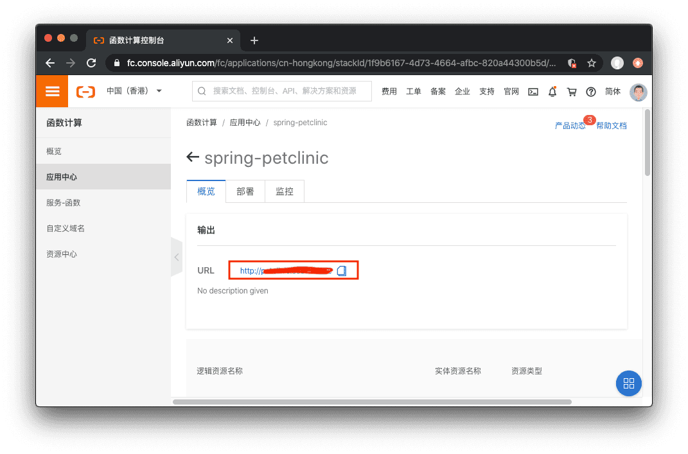Bookmark this page with the star icon

(x=592, y=63)
